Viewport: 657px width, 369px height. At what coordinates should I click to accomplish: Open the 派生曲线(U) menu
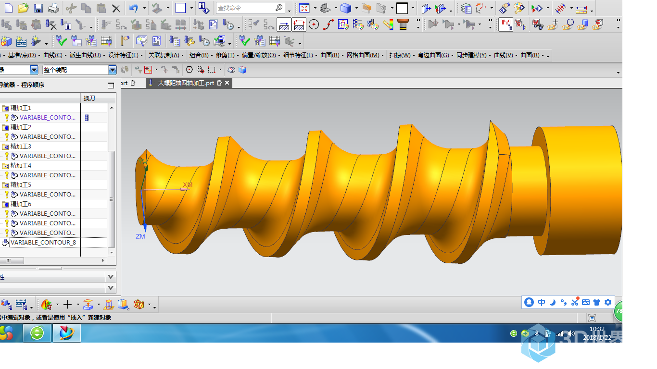click(88, 55)
